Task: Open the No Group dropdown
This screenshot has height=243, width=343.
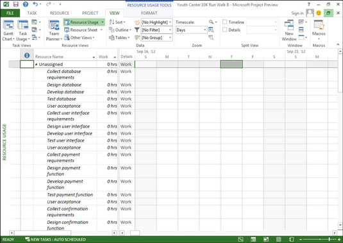Action: pos(156,38)
